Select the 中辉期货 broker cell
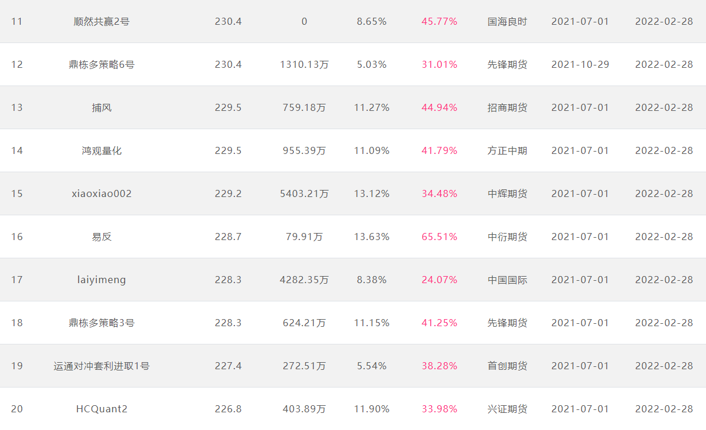 pos(507,194)
